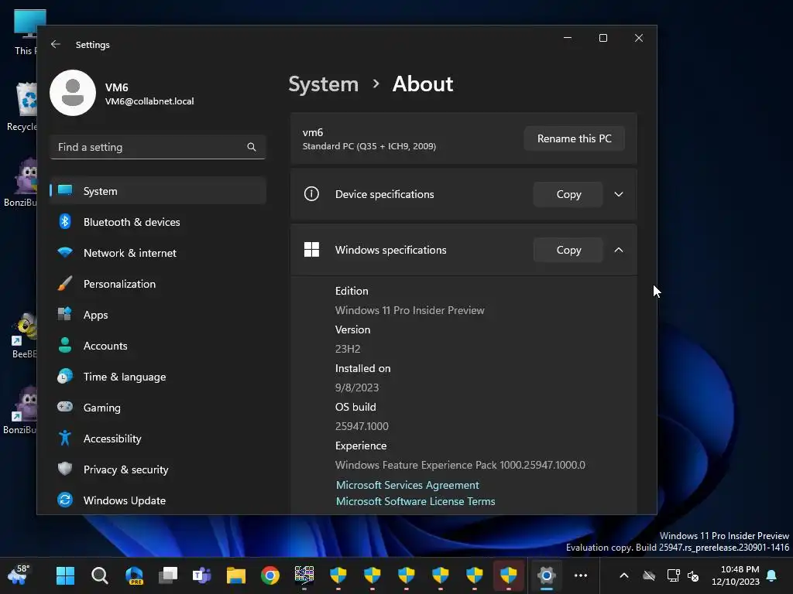Click the Bluetooth icon in the sidebar
Image resolution: width=793 pixels, height=594 pixels.
tap(65, 221)
